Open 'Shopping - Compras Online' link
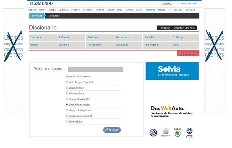The width and height of the screenshot is (232, 148). [x=177, y=28]
